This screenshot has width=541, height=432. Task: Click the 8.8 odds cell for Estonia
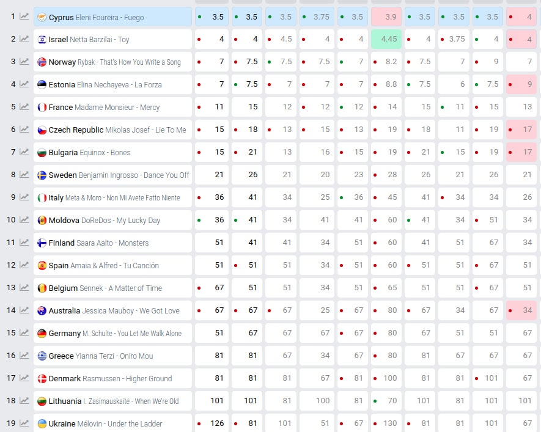click(x=386, y=84)
